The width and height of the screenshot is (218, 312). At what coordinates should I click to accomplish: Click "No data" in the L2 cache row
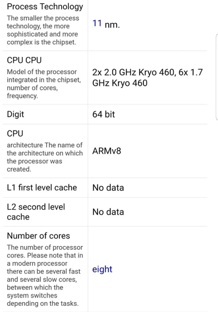pyautogui.click(x=108, y=212)
